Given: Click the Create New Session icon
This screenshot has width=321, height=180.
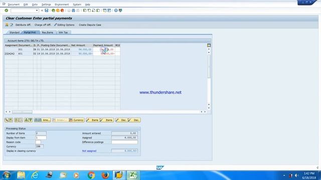Looking at the screenshot, I should pos(105,10).
